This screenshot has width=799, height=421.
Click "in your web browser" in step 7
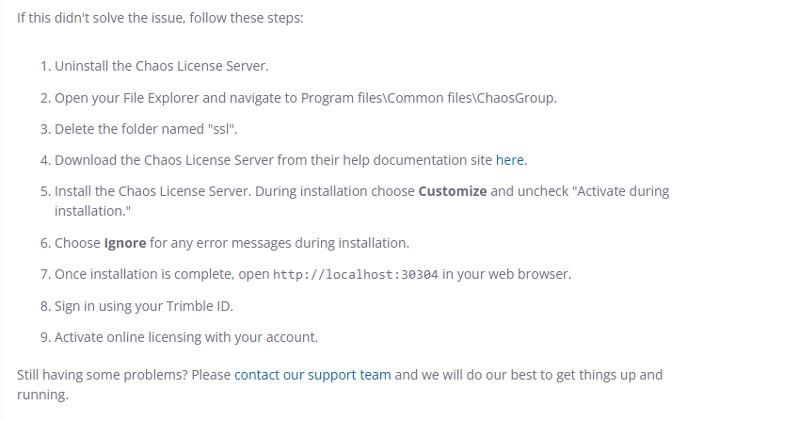coord(506,274)
